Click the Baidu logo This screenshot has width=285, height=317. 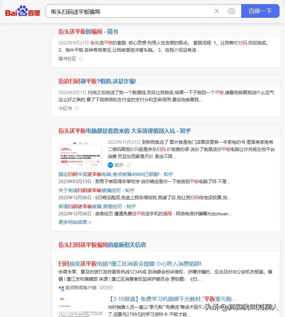click(22, 11)
